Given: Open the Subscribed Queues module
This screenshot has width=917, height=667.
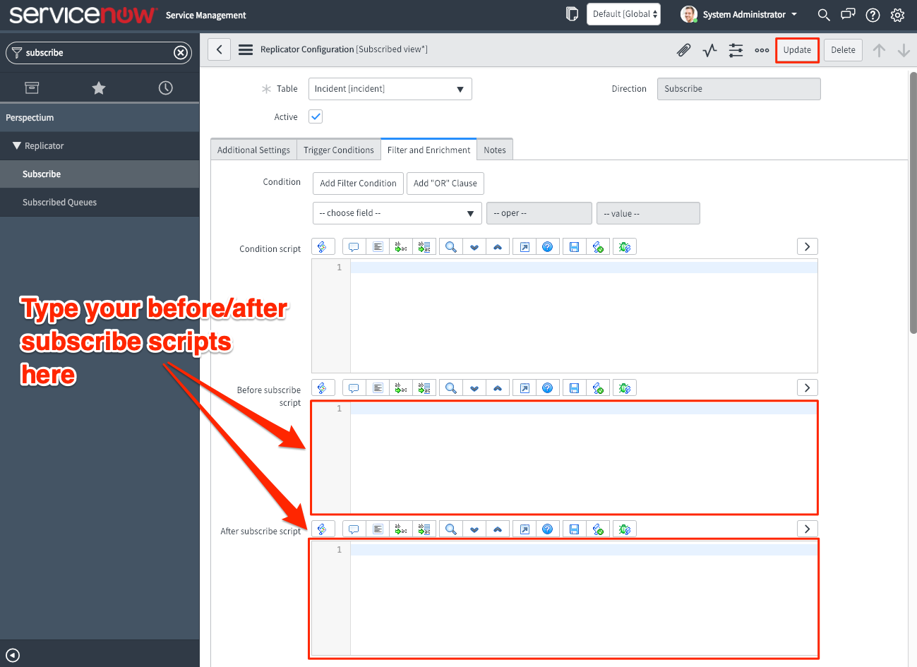Looking at the screenshot, I should click(x=100, y=202).
